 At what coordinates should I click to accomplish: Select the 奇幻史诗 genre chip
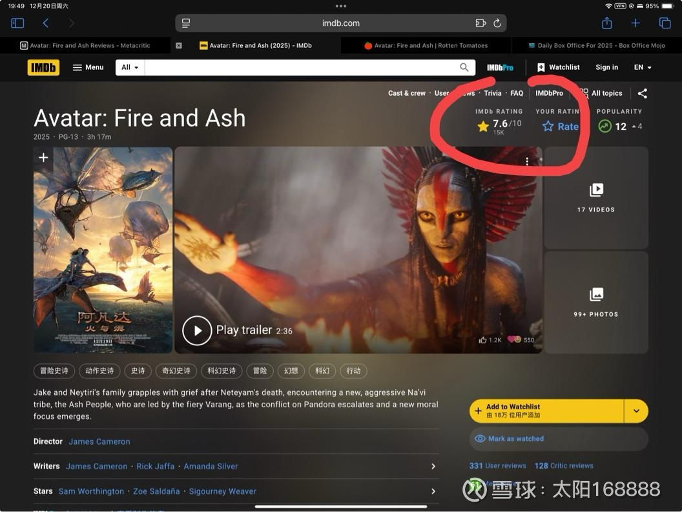coord(176,371)
